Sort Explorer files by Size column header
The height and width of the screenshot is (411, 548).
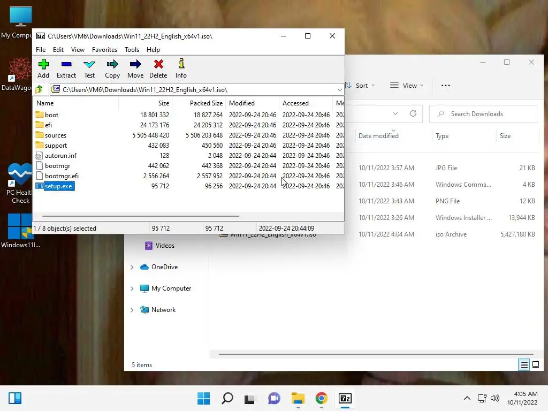(505, 136)
